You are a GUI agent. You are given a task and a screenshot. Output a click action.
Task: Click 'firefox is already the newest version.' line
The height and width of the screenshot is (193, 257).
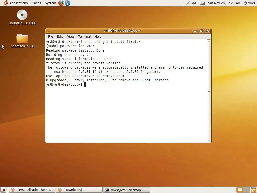click(x=84, y=63)
